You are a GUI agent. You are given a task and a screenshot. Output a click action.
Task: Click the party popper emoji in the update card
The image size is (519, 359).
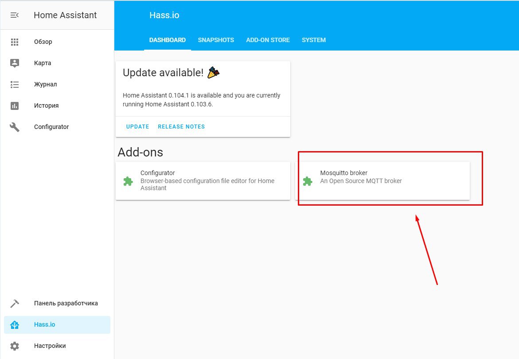coord(214,72)
